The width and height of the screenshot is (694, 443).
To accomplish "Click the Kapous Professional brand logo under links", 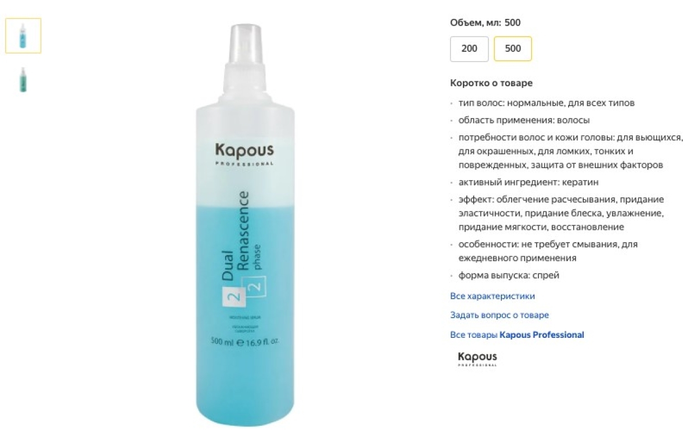I will point(477,359).
